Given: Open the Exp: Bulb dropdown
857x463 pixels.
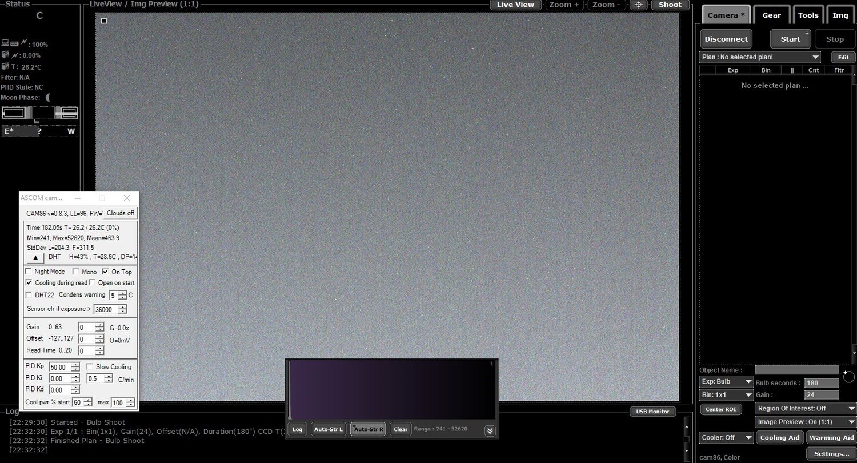Looking at the screenshot, I should tap(727, 381).
